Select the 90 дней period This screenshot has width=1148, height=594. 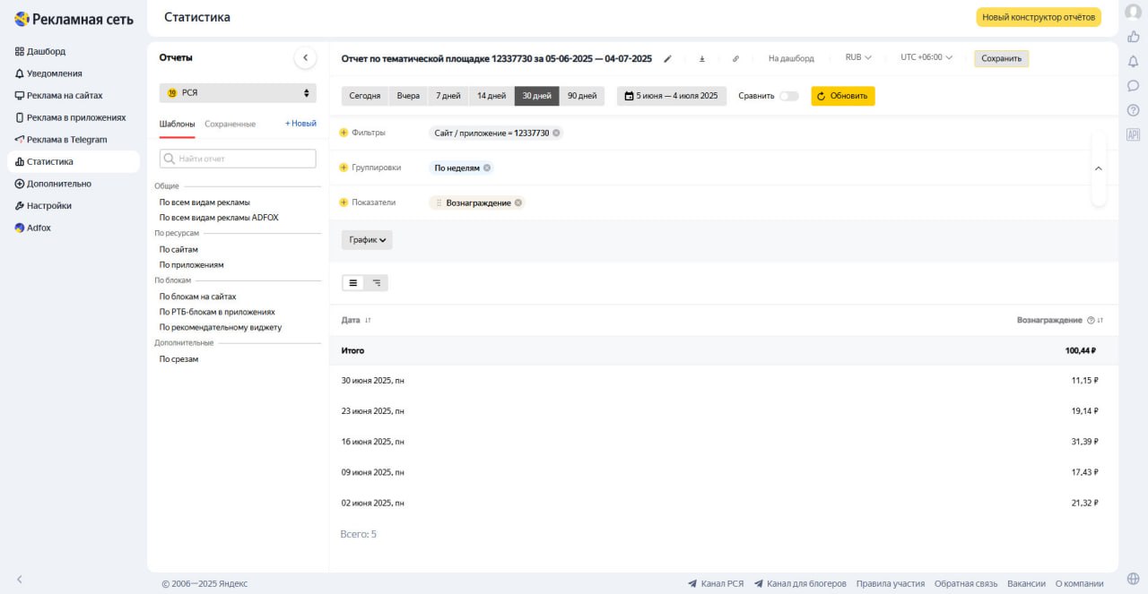coord(582,96)
